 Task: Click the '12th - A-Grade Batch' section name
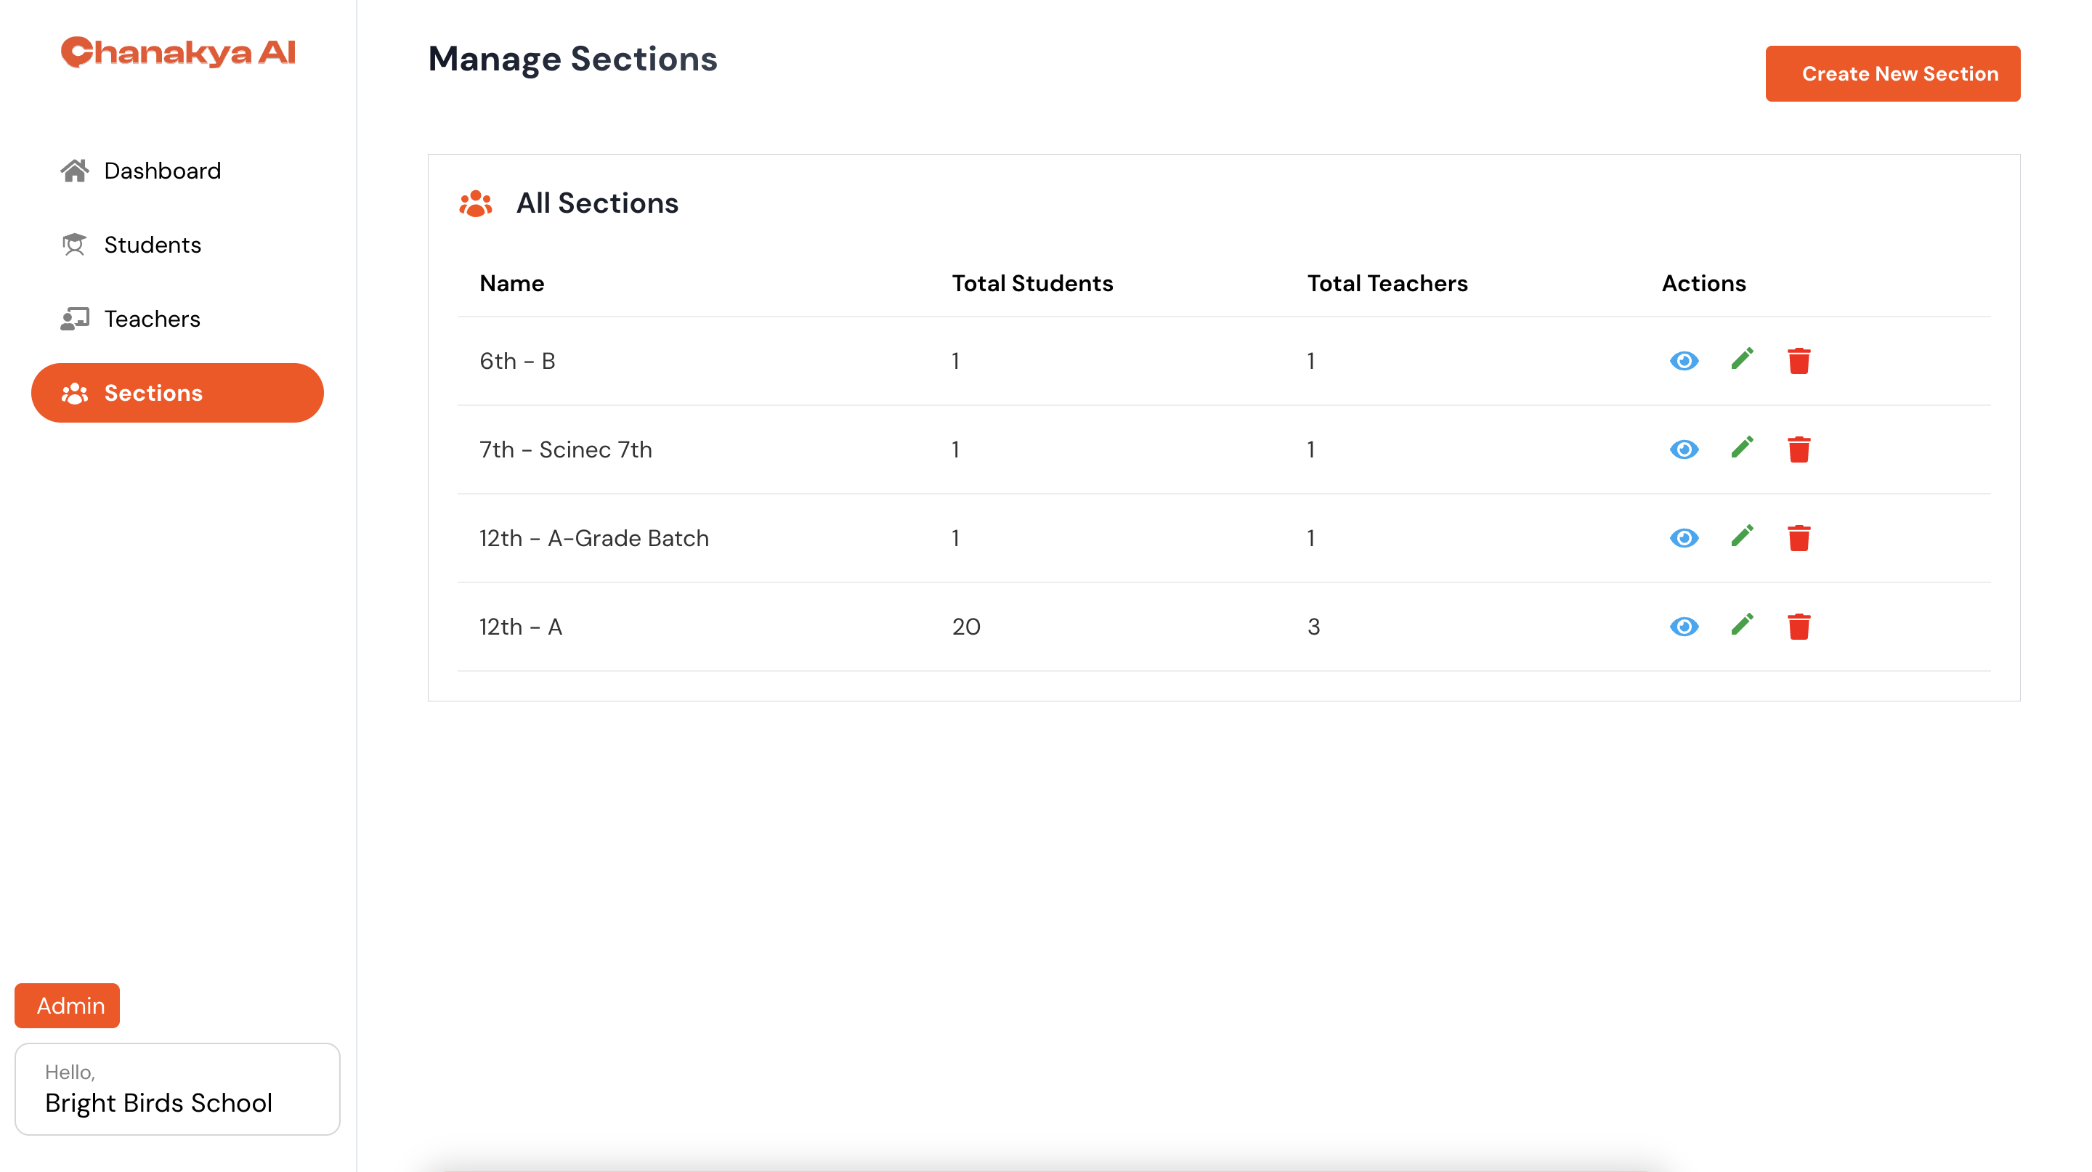(593, 537)
